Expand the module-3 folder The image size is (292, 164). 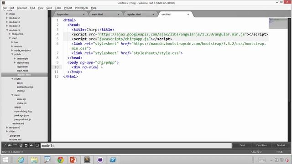coord(7,22)
